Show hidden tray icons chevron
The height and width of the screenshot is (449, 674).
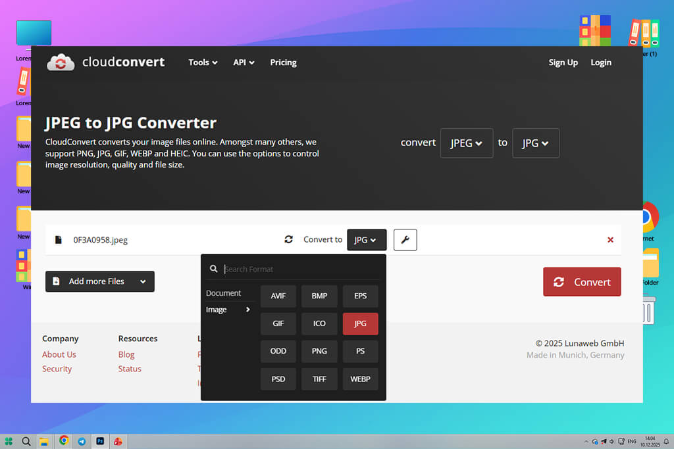[586, 441]
